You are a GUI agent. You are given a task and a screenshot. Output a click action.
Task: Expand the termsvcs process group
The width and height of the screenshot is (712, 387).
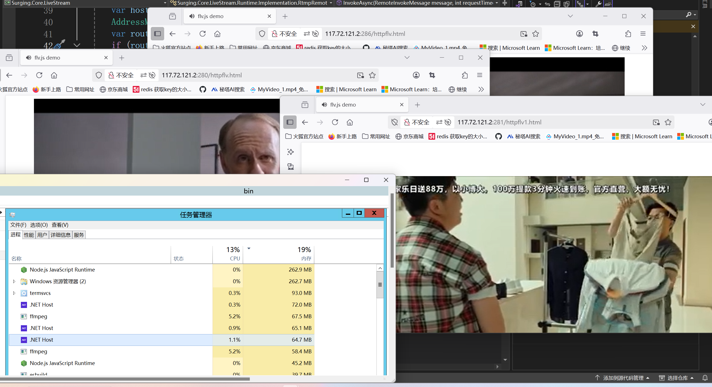click(x=14, y=293)
